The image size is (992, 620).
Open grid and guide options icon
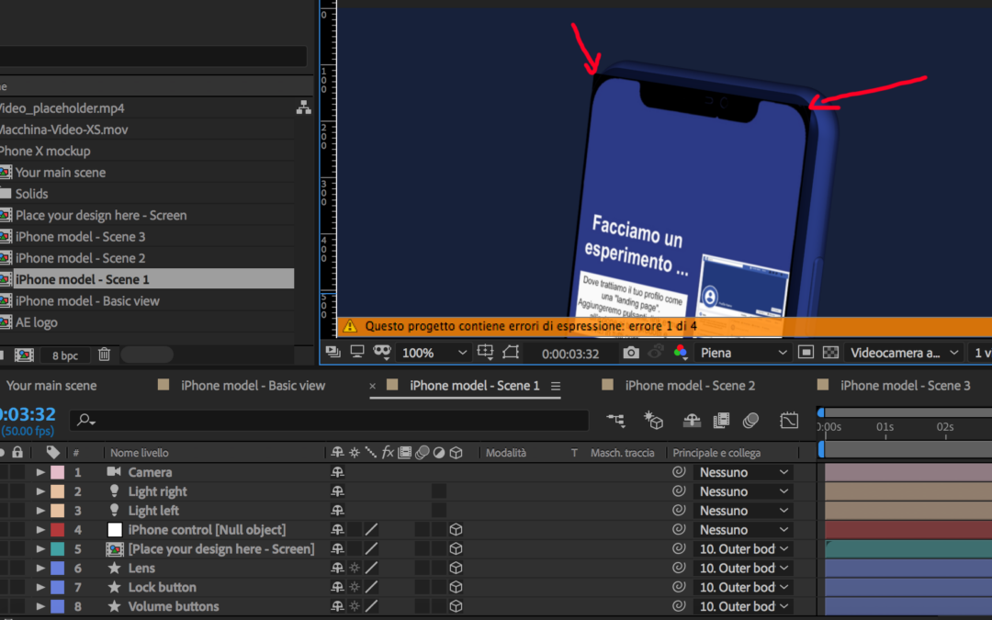[x=486, y=352]
